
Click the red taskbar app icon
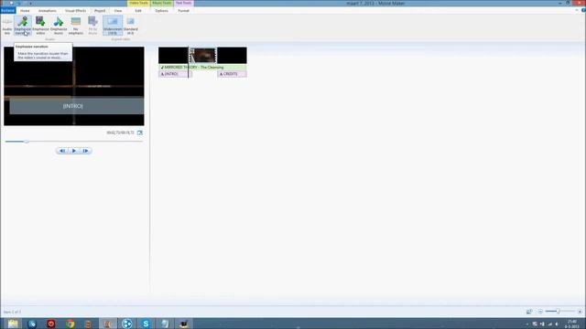click(51, 324)
